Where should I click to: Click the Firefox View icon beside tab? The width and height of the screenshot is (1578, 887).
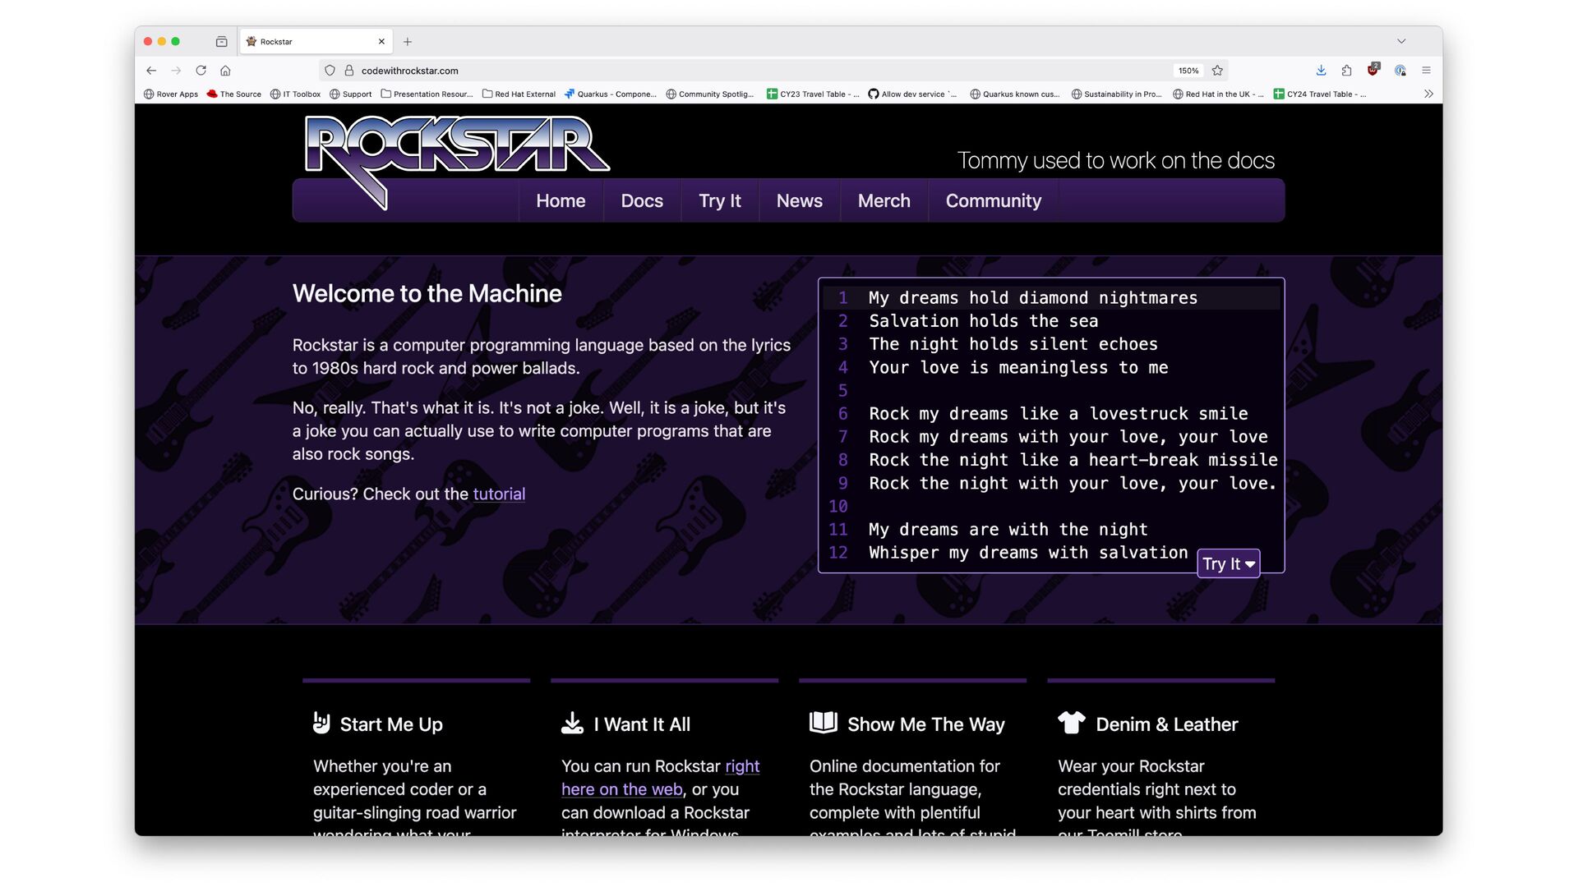coord(221,42)
